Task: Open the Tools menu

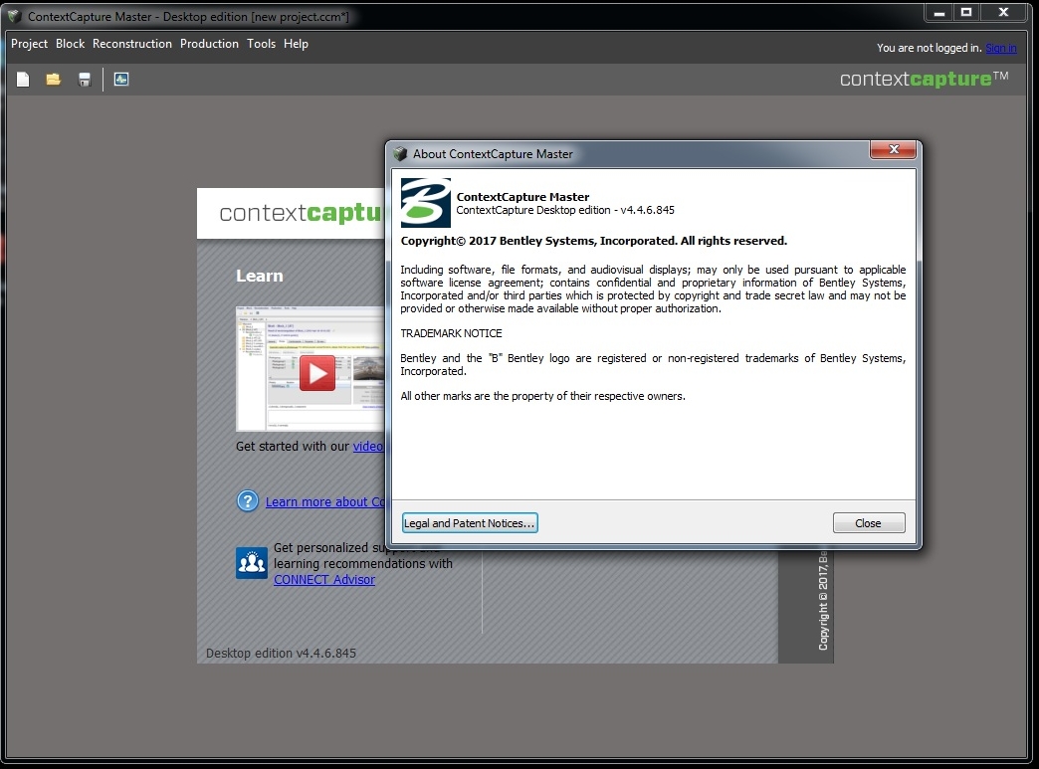Action: [261, 44]
